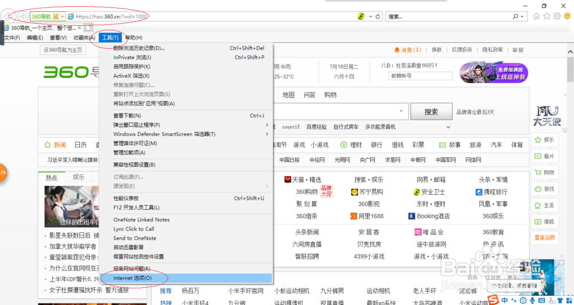This screenshot has height=305, width=574.
Task: Click the 反馈投诉 link
Action: click(461, 50)
